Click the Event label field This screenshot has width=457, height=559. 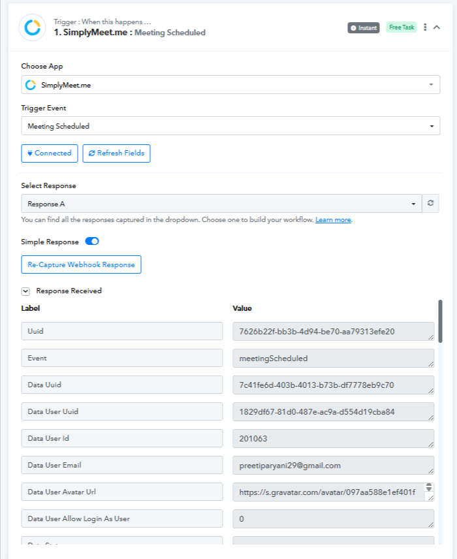(x=122, y=358)
